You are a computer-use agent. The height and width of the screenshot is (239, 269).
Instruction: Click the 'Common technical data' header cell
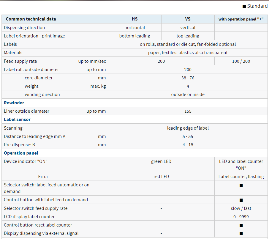(x=31, y=19)
